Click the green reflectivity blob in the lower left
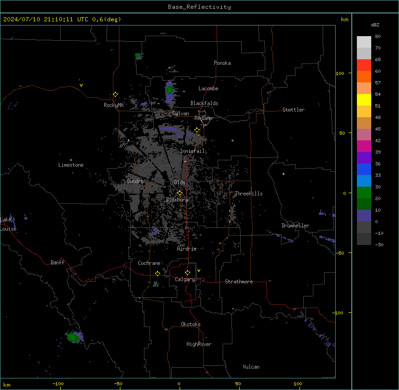The height and width of the screenshot is (390, 399). (73, 337)
